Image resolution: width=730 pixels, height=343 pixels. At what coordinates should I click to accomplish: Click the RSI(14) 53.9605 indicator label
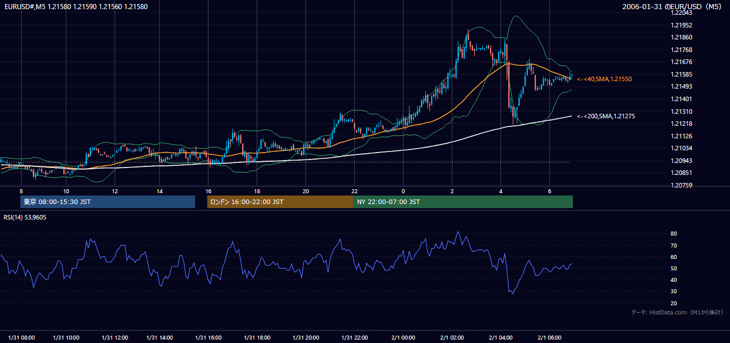[x=25, y=217]
